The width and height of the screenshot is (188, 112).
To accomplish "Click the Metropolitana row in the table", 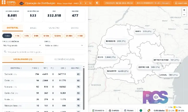I will [x=43, y=106].
